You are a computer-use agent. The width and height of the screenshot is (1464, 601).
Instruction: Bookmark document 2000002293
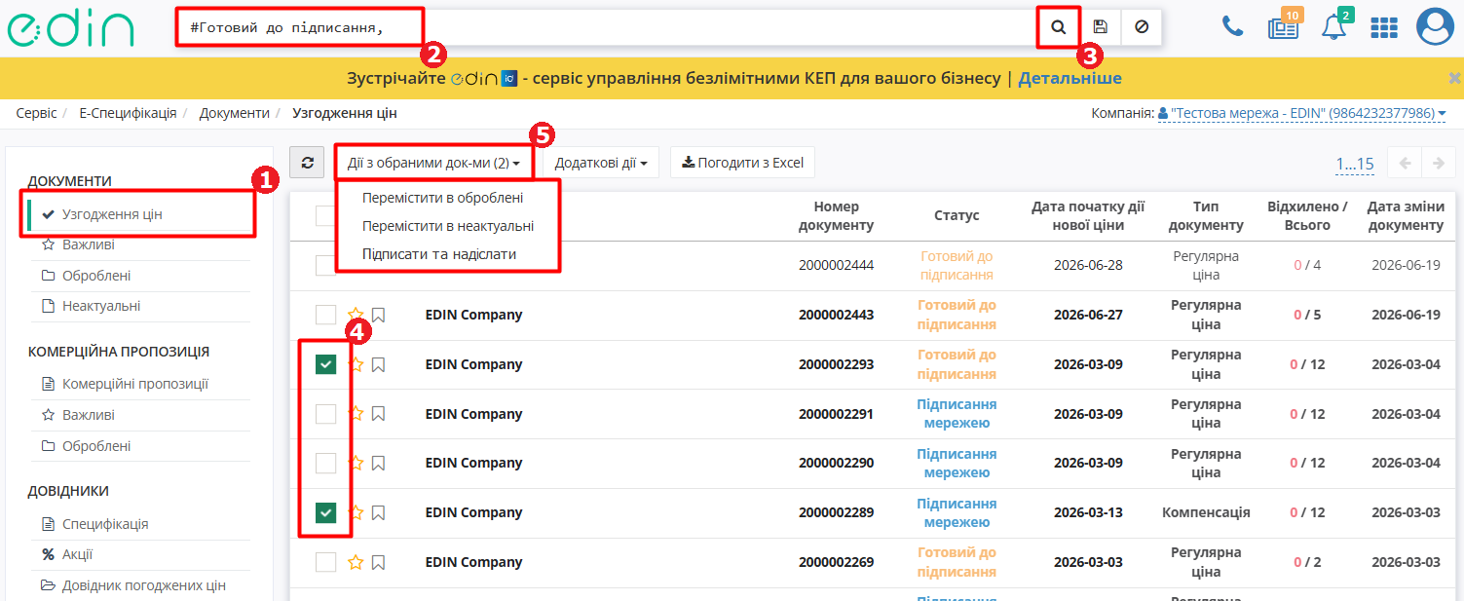click(379, 364)
